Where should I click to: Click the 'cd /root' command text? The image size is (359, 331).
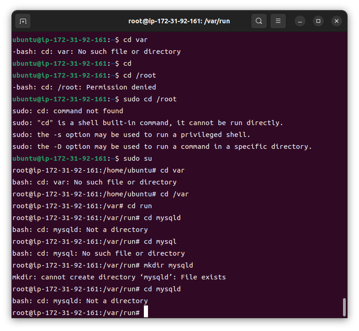139,75
